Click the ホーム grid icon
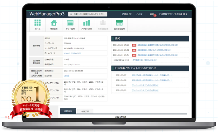Viewport: 218px width, 132px height. point(38,23)
